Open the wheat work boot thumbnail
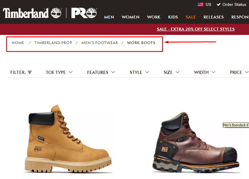Viewport: 249px width, 179px height. tap(68, 139)
